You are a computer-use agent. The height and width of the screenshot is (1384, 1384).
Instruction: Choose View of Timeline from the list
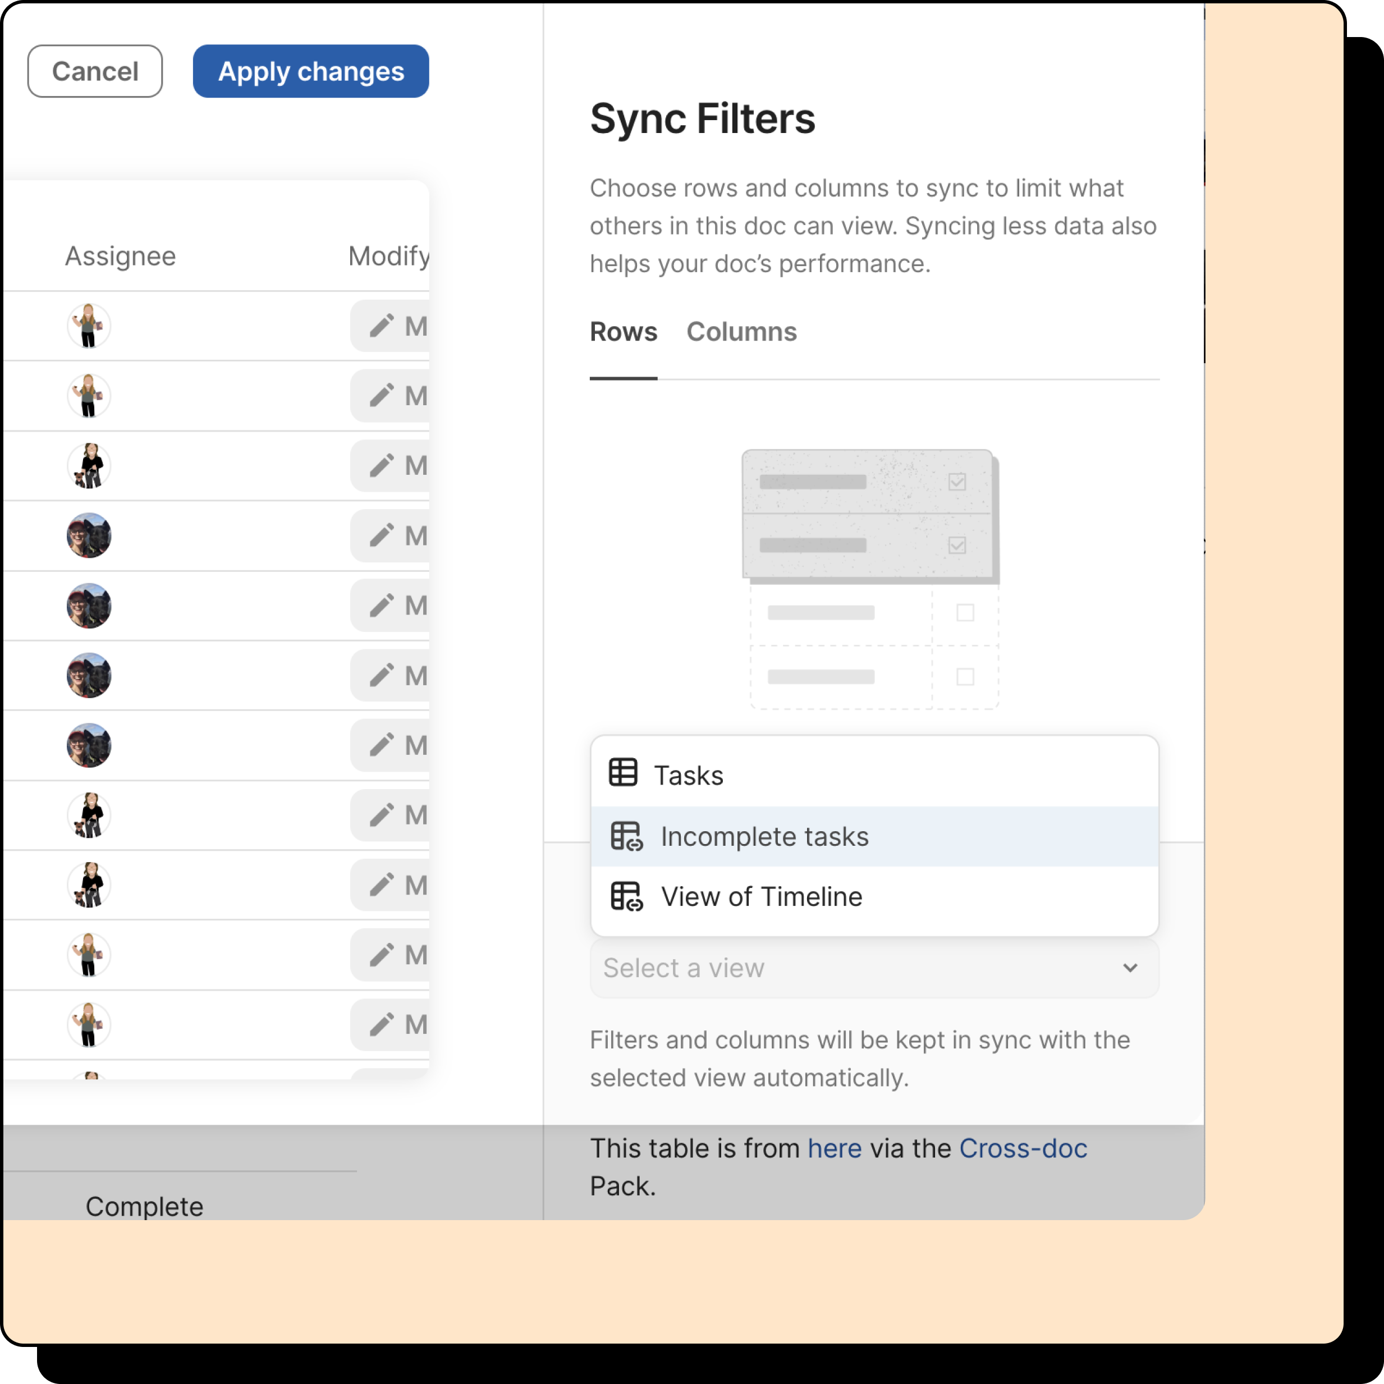(874, 897)
